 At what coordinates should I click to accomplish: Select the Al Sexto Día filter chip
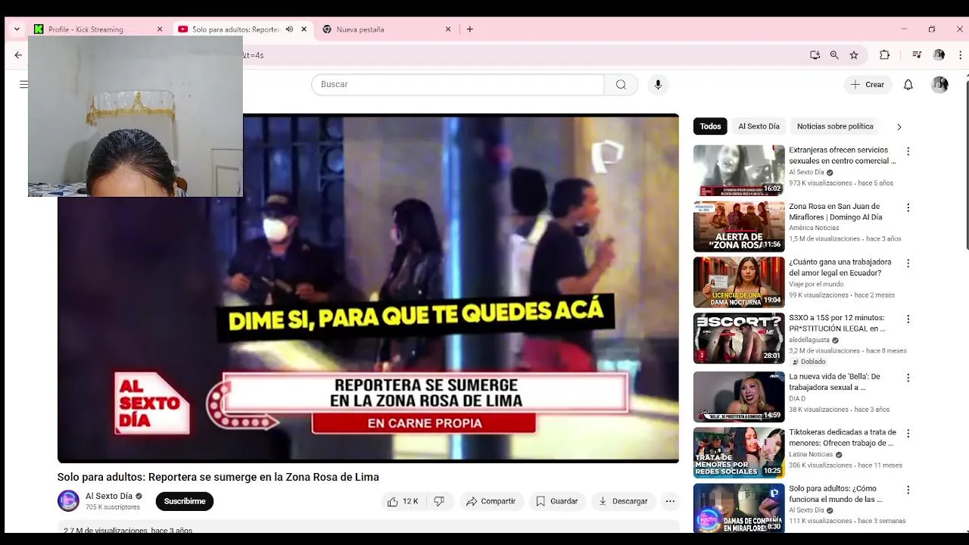pyautogui.click(x=759, y=126)
